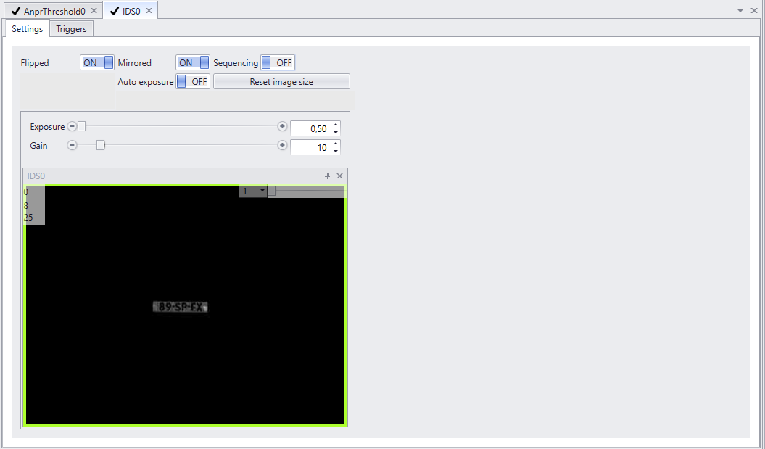Toggle the Sequencing switch
Viewport: 765px width, 449px height.
[278, 62]
